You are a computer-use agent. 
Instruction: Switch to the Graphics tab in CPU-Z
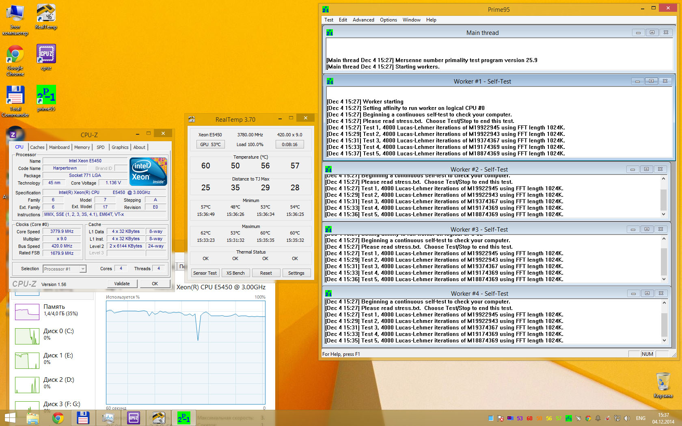tap(120, 147)
